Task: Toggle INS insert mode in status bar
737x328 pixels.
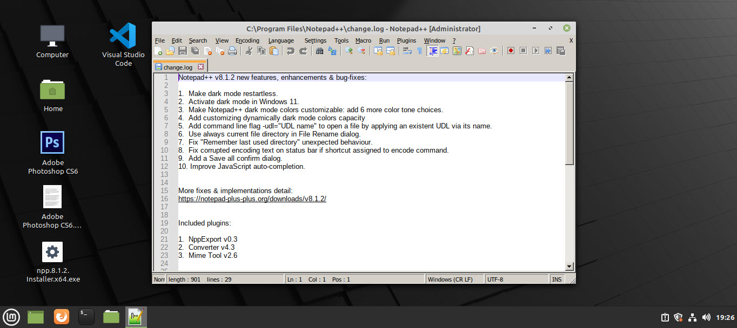Action: pyautogui.click(x=557, y=279)
